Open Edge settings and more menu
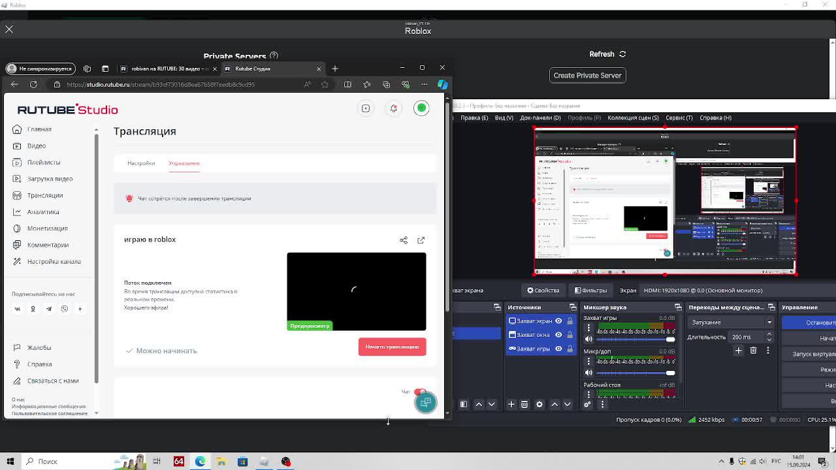 point(424,84)
